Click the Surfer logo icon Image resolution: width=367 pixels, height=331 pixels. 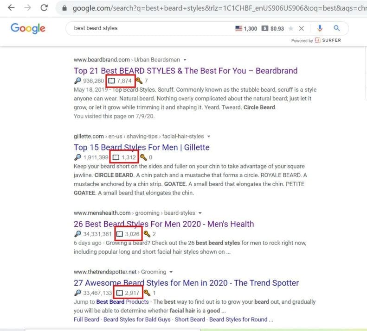317,40
